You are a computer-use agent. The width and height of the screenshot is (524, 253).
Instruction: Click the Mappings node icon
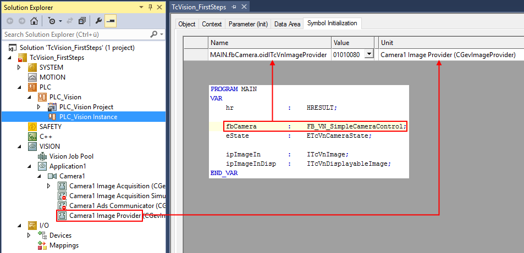(42, 245)
